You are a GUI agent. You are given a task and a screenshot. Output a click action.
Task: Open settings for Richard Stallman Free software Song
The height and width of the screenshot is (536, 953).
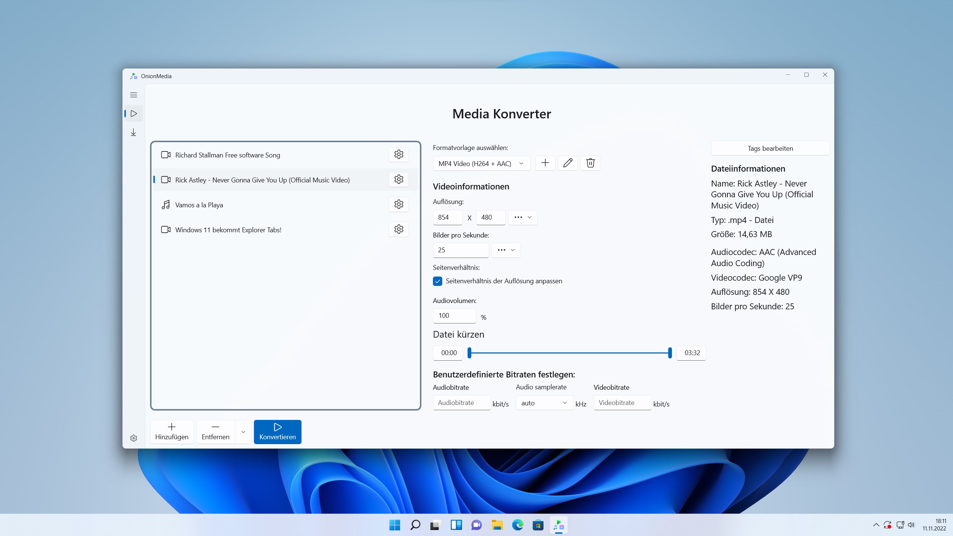tap(399, 154)
